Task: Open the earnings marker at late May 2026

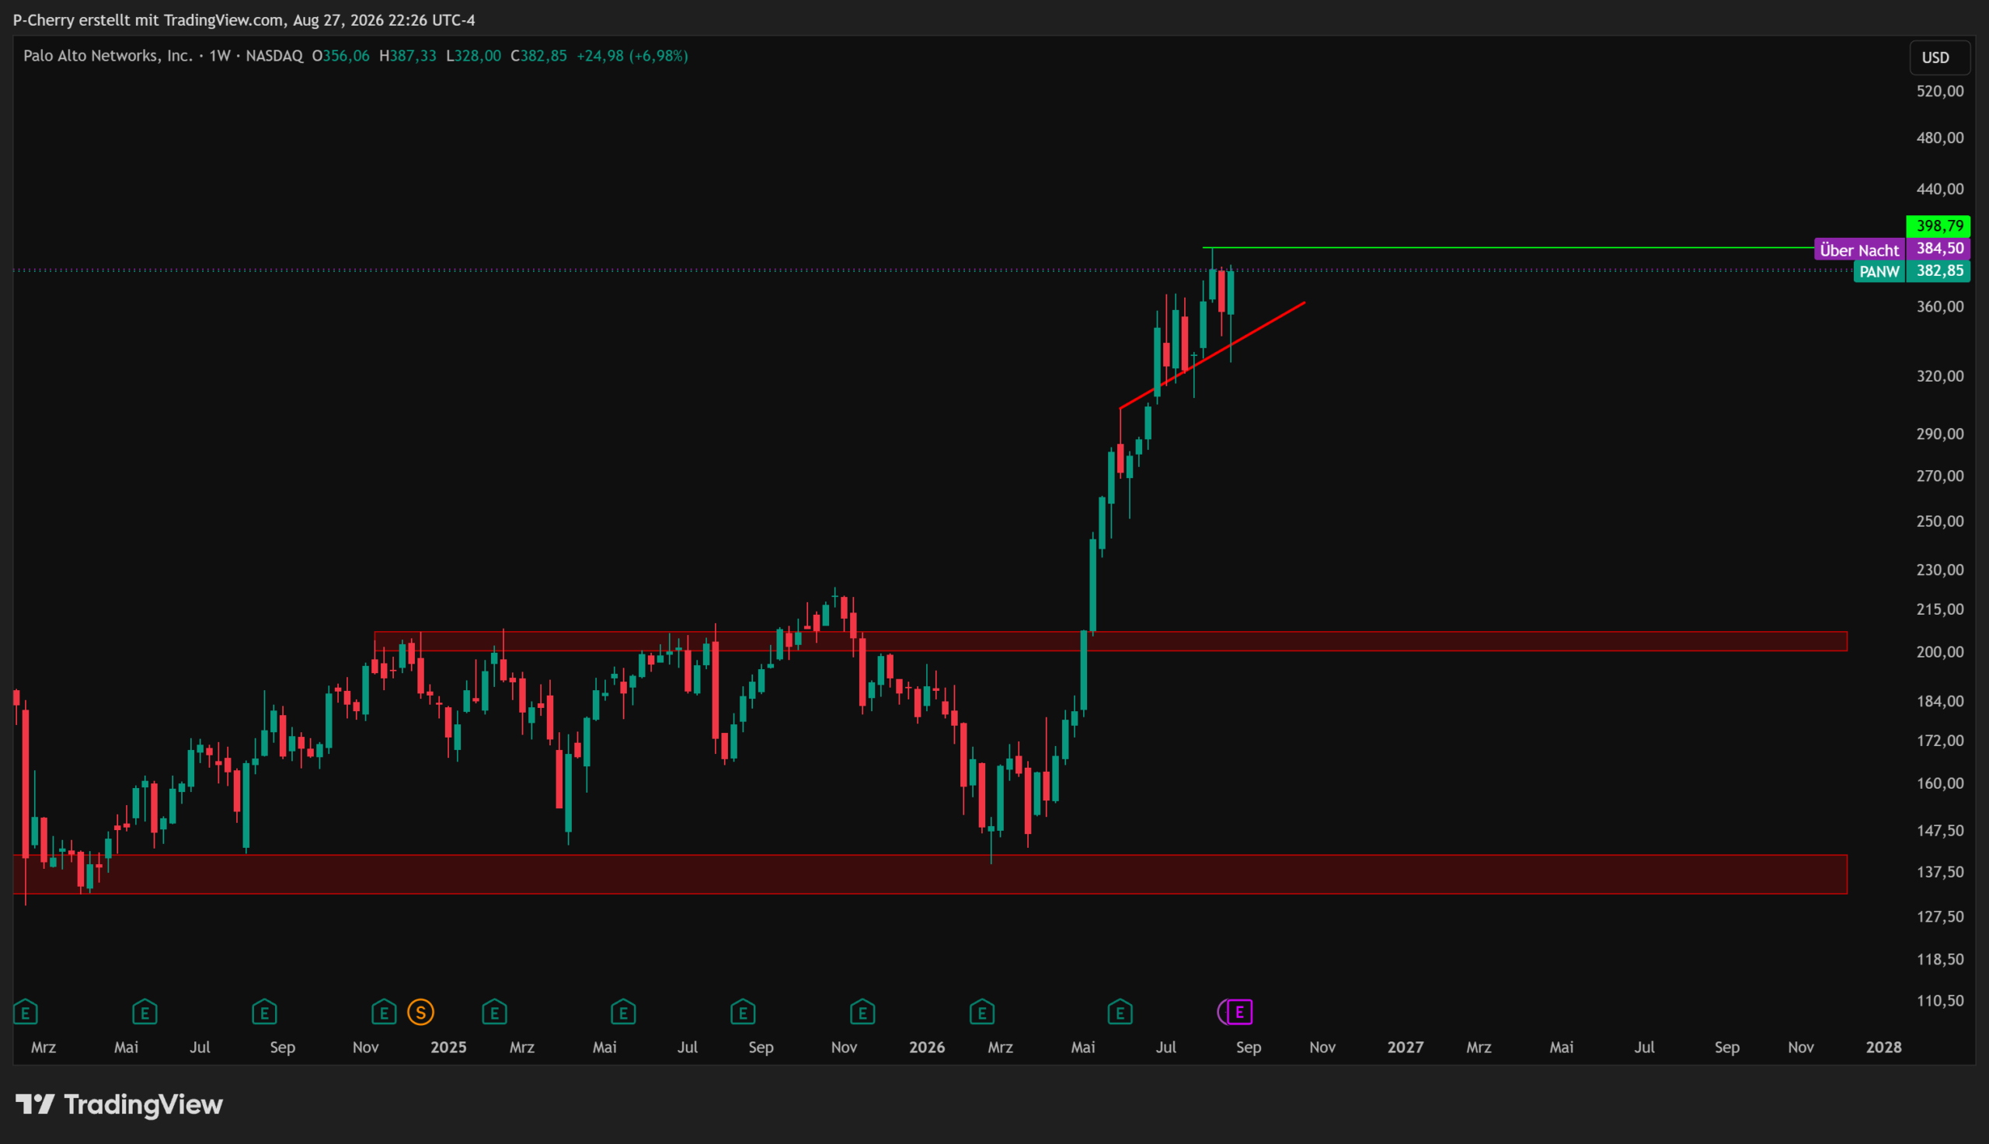Action: tap(1120, 1012)
